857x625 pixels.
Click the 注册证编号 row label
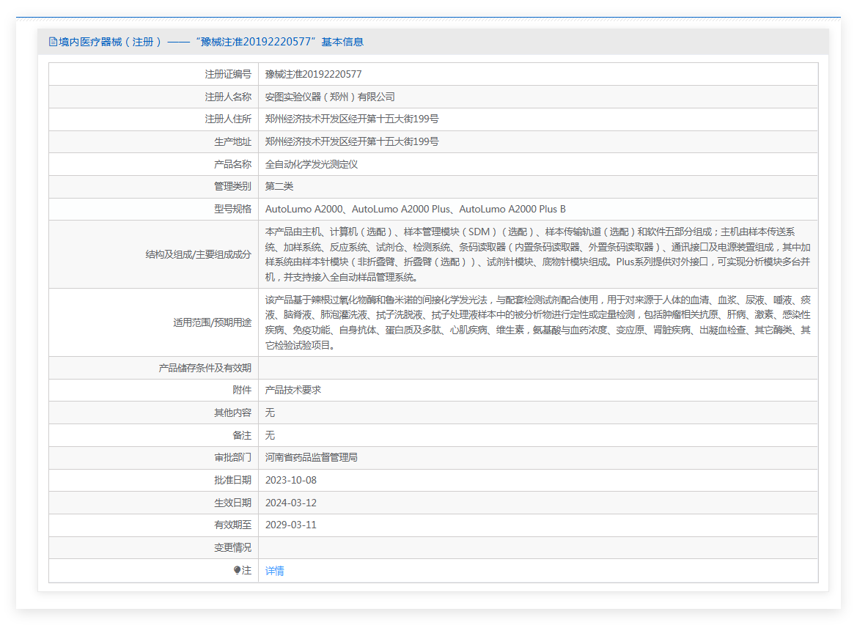point(228,74)
